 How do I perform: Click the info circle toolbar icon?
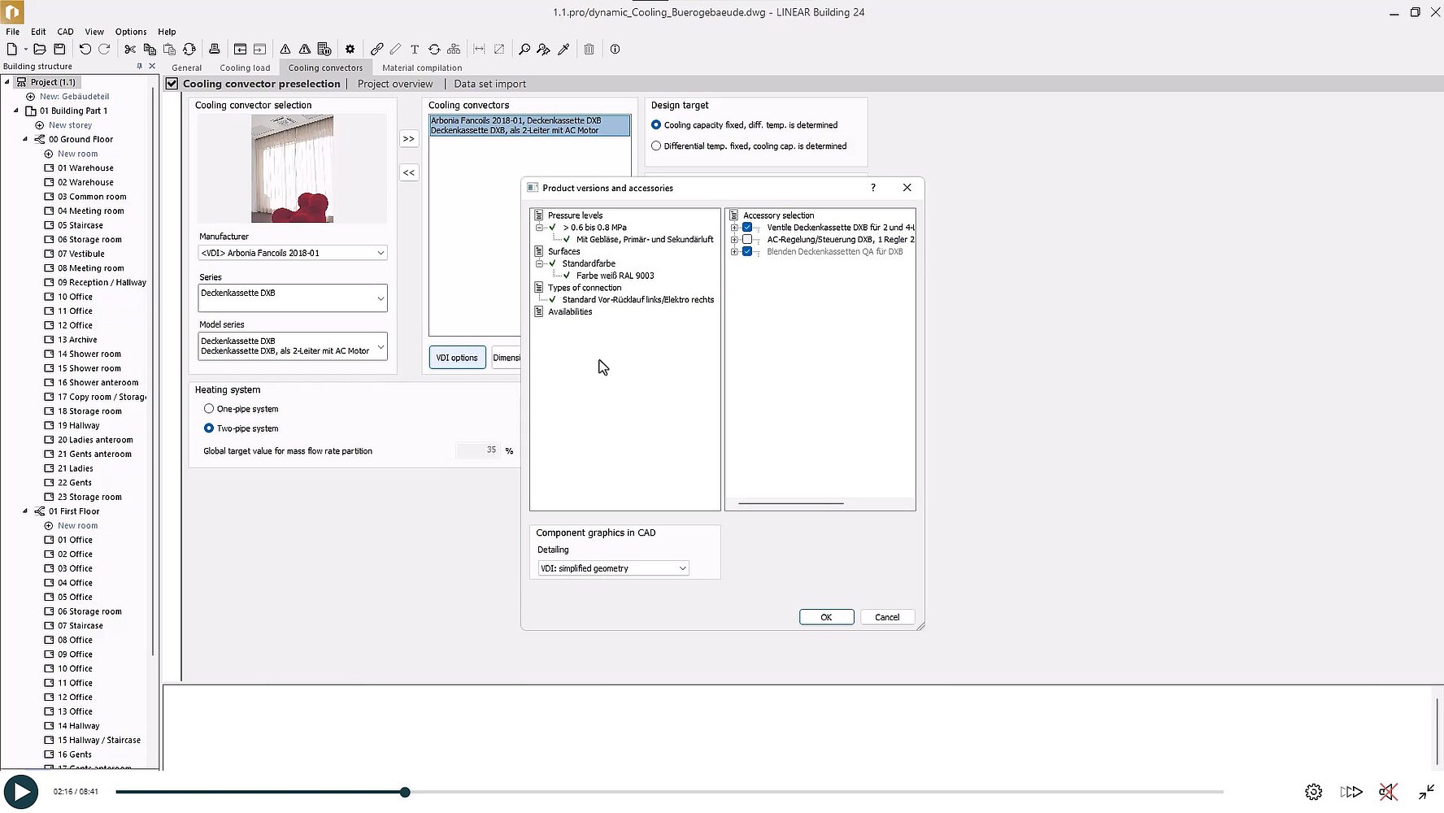(x=615, y=49)
